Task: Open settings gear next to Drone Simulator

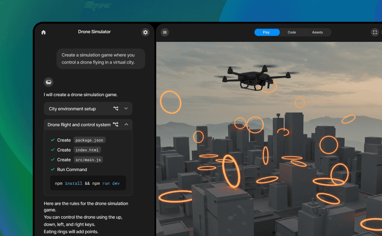Action: (x=146, y=32)
